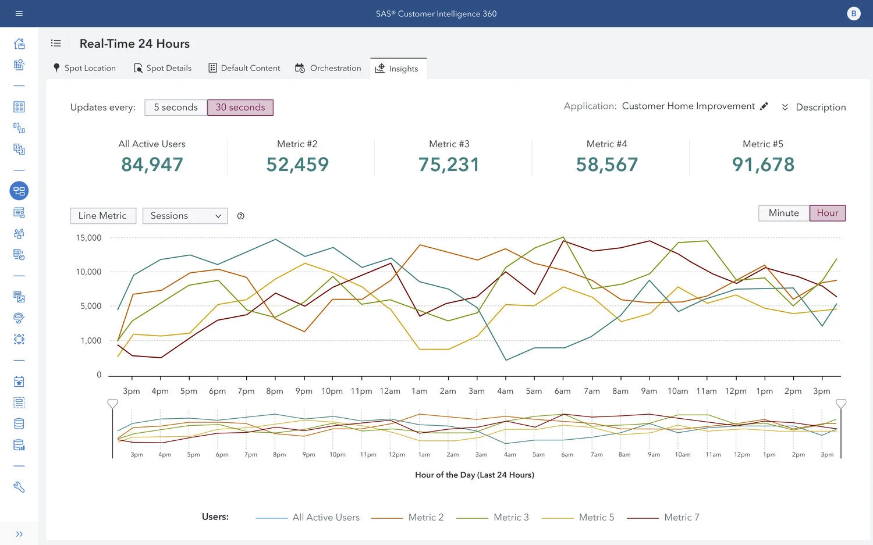Click the sidebar gauge with pencil icon
Viewport: 873px width, 545px height.
coord(19,318)
